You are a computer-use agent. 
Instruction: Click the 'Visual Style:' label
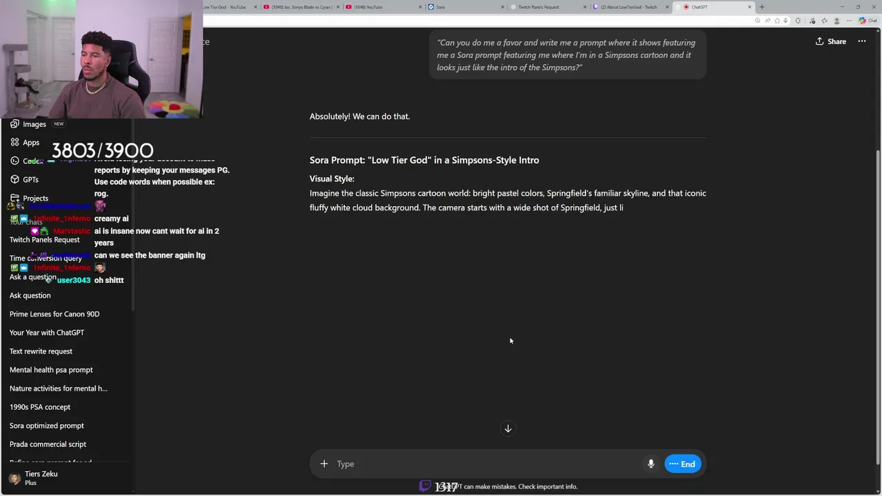[331, 178]
